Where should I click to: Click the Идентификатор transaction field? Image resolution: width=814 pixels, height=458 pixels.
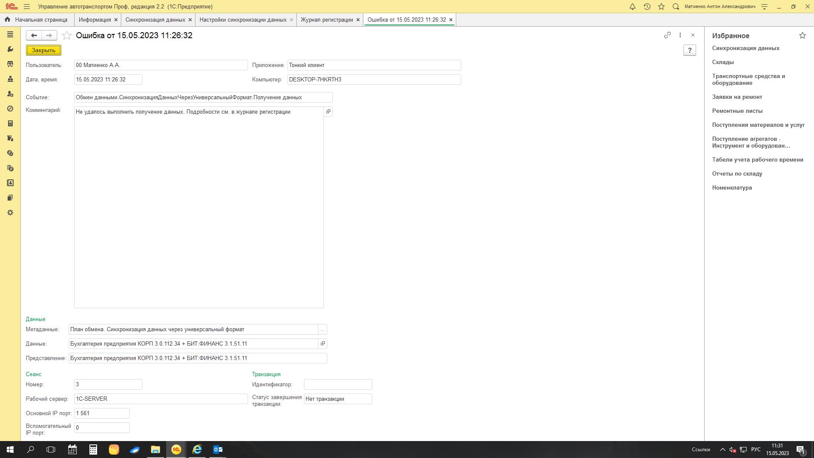(x=338, y=385)
